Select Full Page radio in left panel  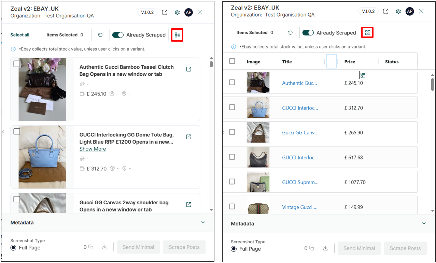point(13,248)
